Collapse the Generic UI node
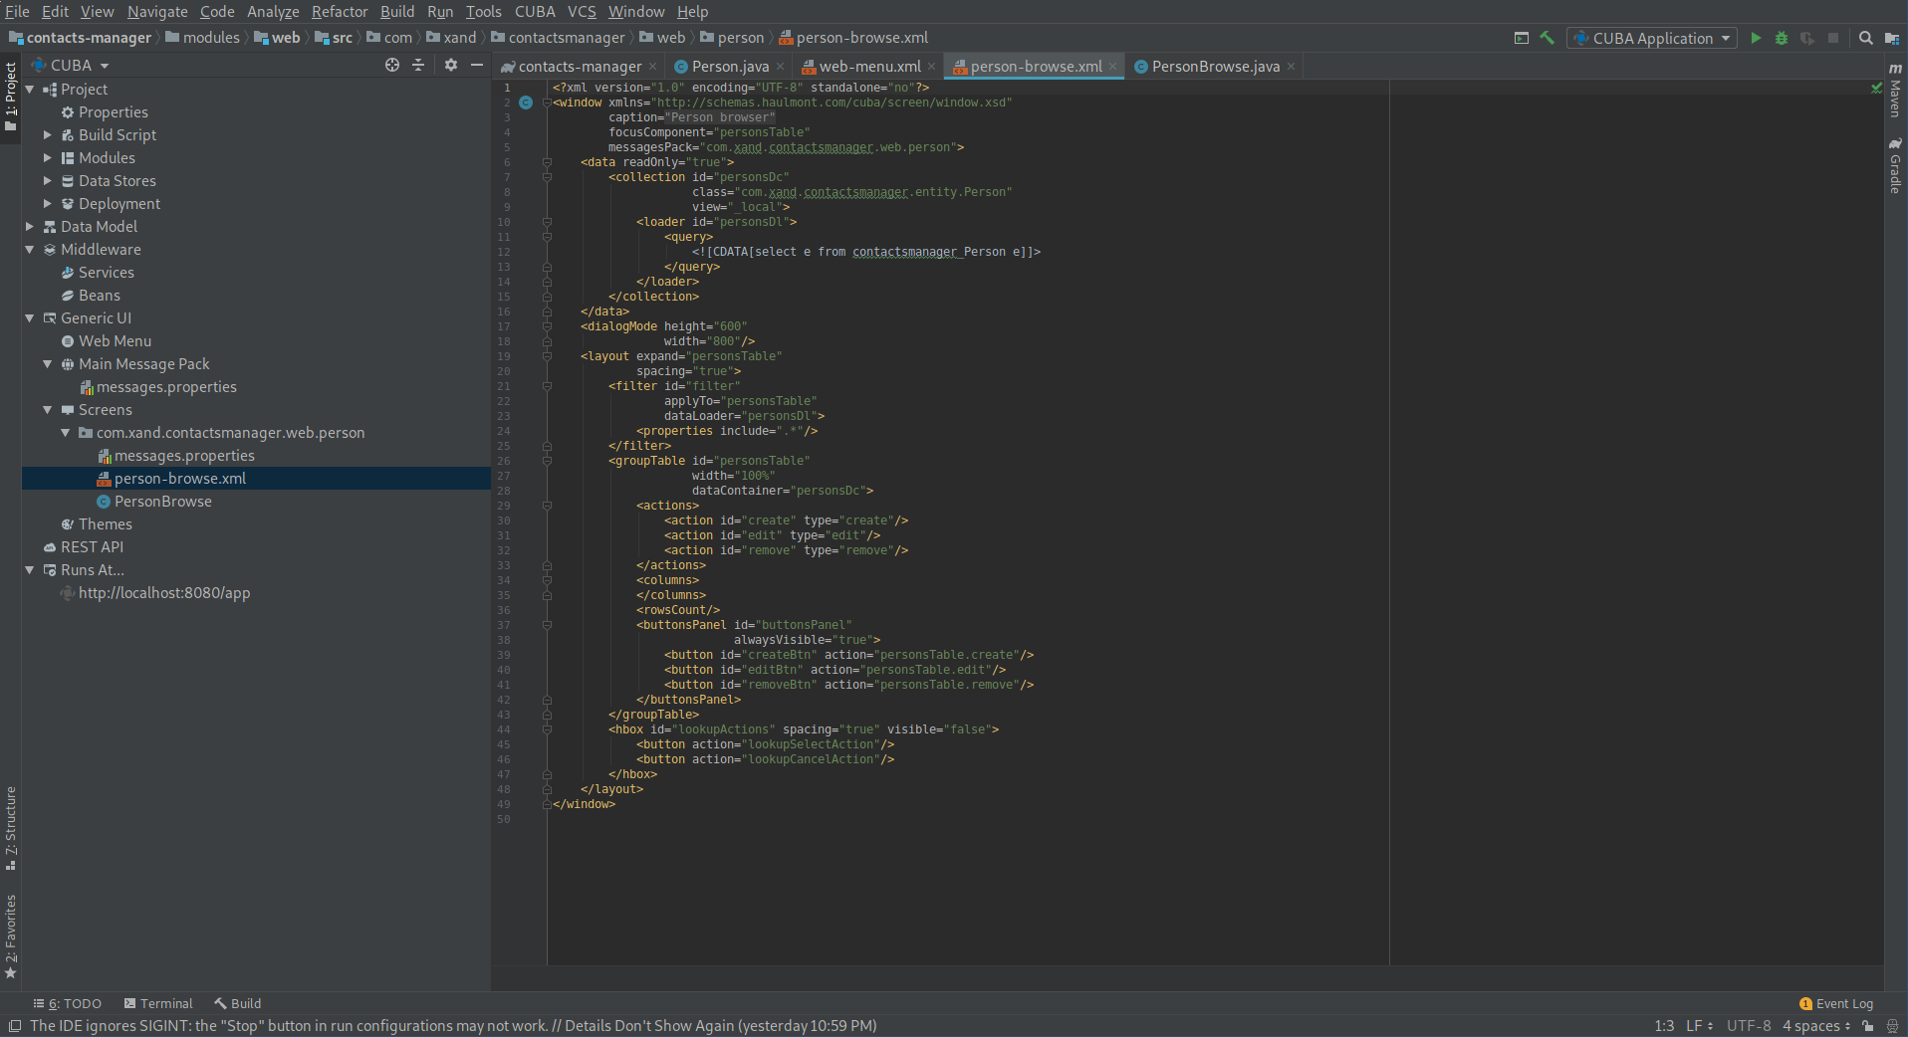 click(x=29, y=318)
